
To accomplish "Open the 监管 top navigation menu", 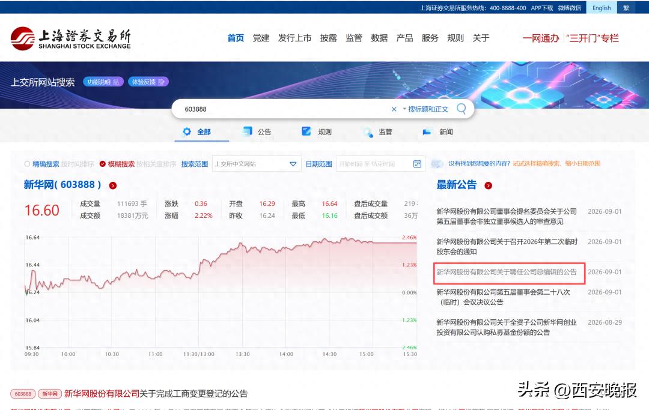I will click(x=354, y=38).
